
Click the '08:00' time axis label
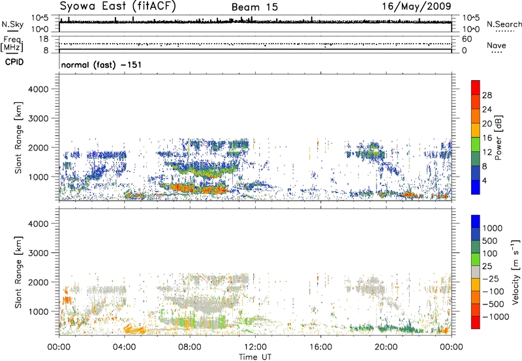tap(190, 347)
